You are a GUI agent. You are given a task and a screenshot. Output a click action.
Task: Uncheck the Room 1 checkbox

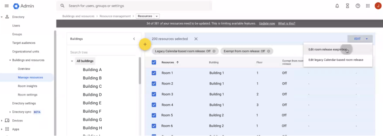point(154,73)
